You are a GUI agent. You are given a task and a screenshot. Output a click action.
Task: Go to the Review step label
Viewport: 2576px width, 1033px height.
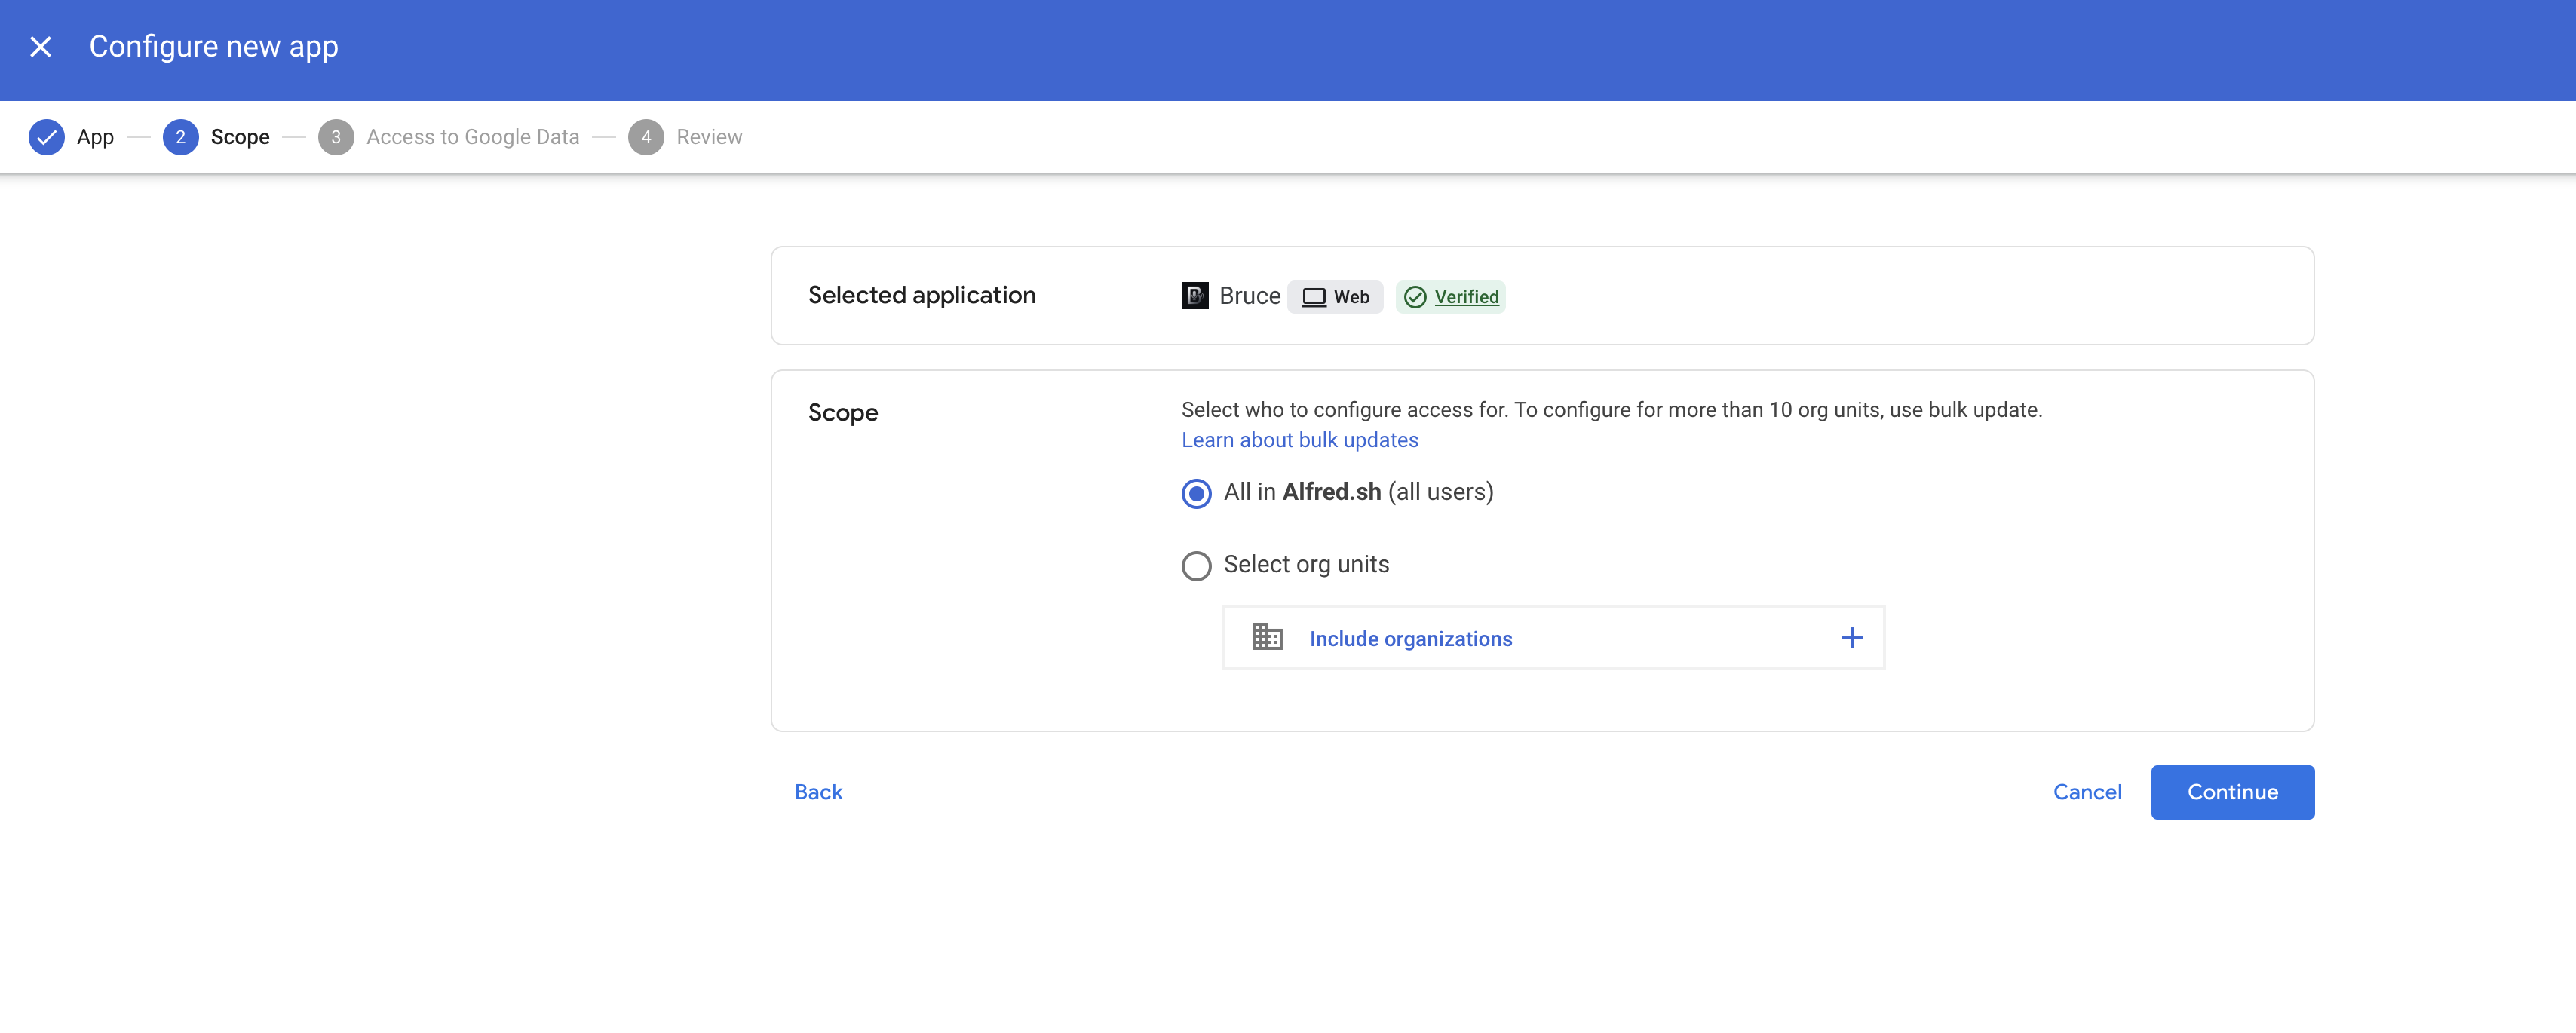[709, 137]
